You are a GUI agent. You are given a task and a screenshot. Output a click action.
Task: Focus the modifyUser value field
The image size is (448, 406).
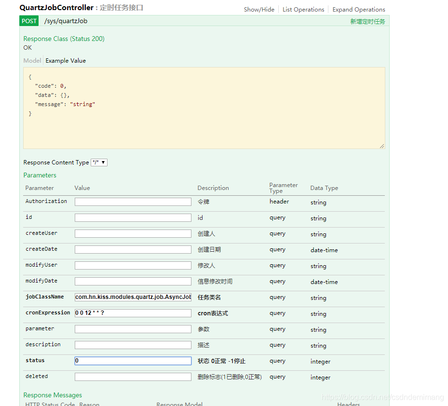pos(133,265)
